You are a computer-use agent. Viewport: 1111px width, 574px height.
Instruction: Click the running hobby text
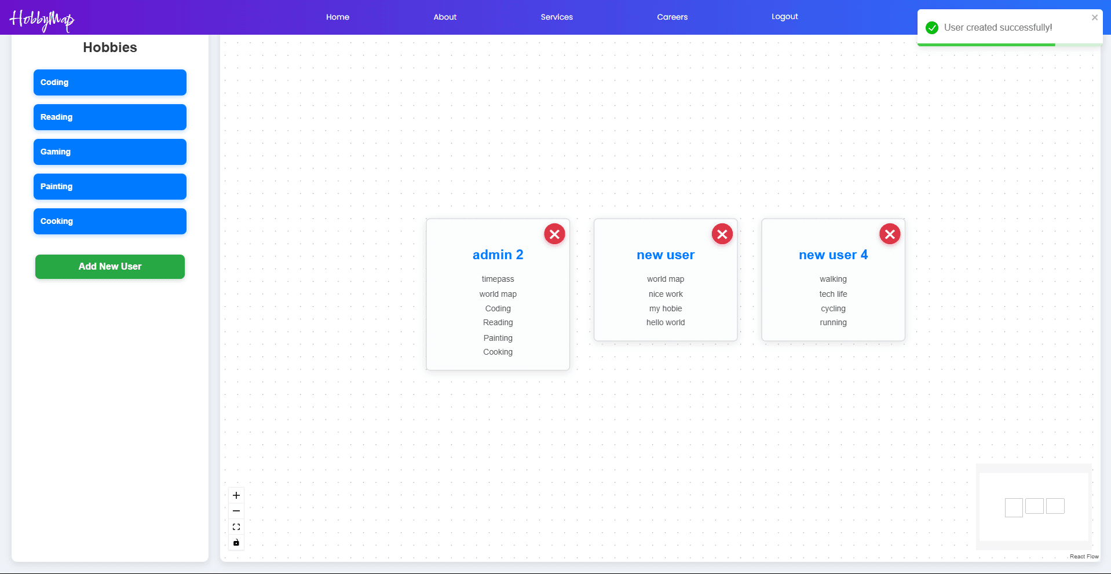coord(833,322)
